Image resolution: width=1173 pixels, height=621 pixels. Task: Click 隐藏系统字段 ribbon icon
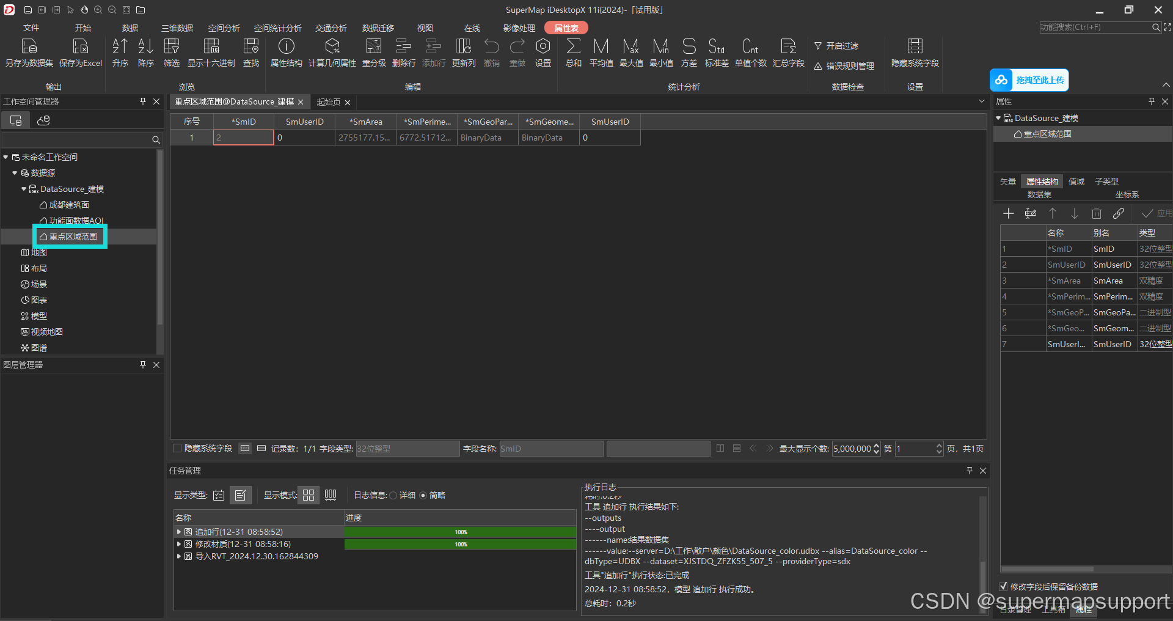[x=915, y=46]
